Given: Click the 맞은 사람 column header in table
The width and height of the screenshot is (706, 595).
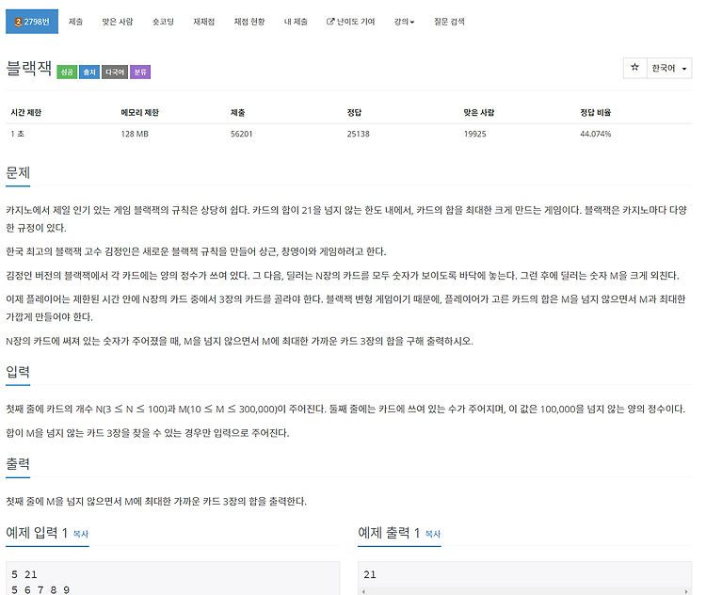Looking at the screenshot, I should 479,113.
